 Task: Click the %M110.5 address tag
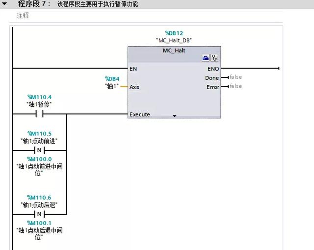click(x=39, y=133)
